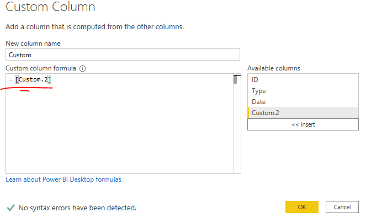Open Learn about Power BI Desktop formulas
This screenshot has width=371, height=218.
[x=63, y=179]
